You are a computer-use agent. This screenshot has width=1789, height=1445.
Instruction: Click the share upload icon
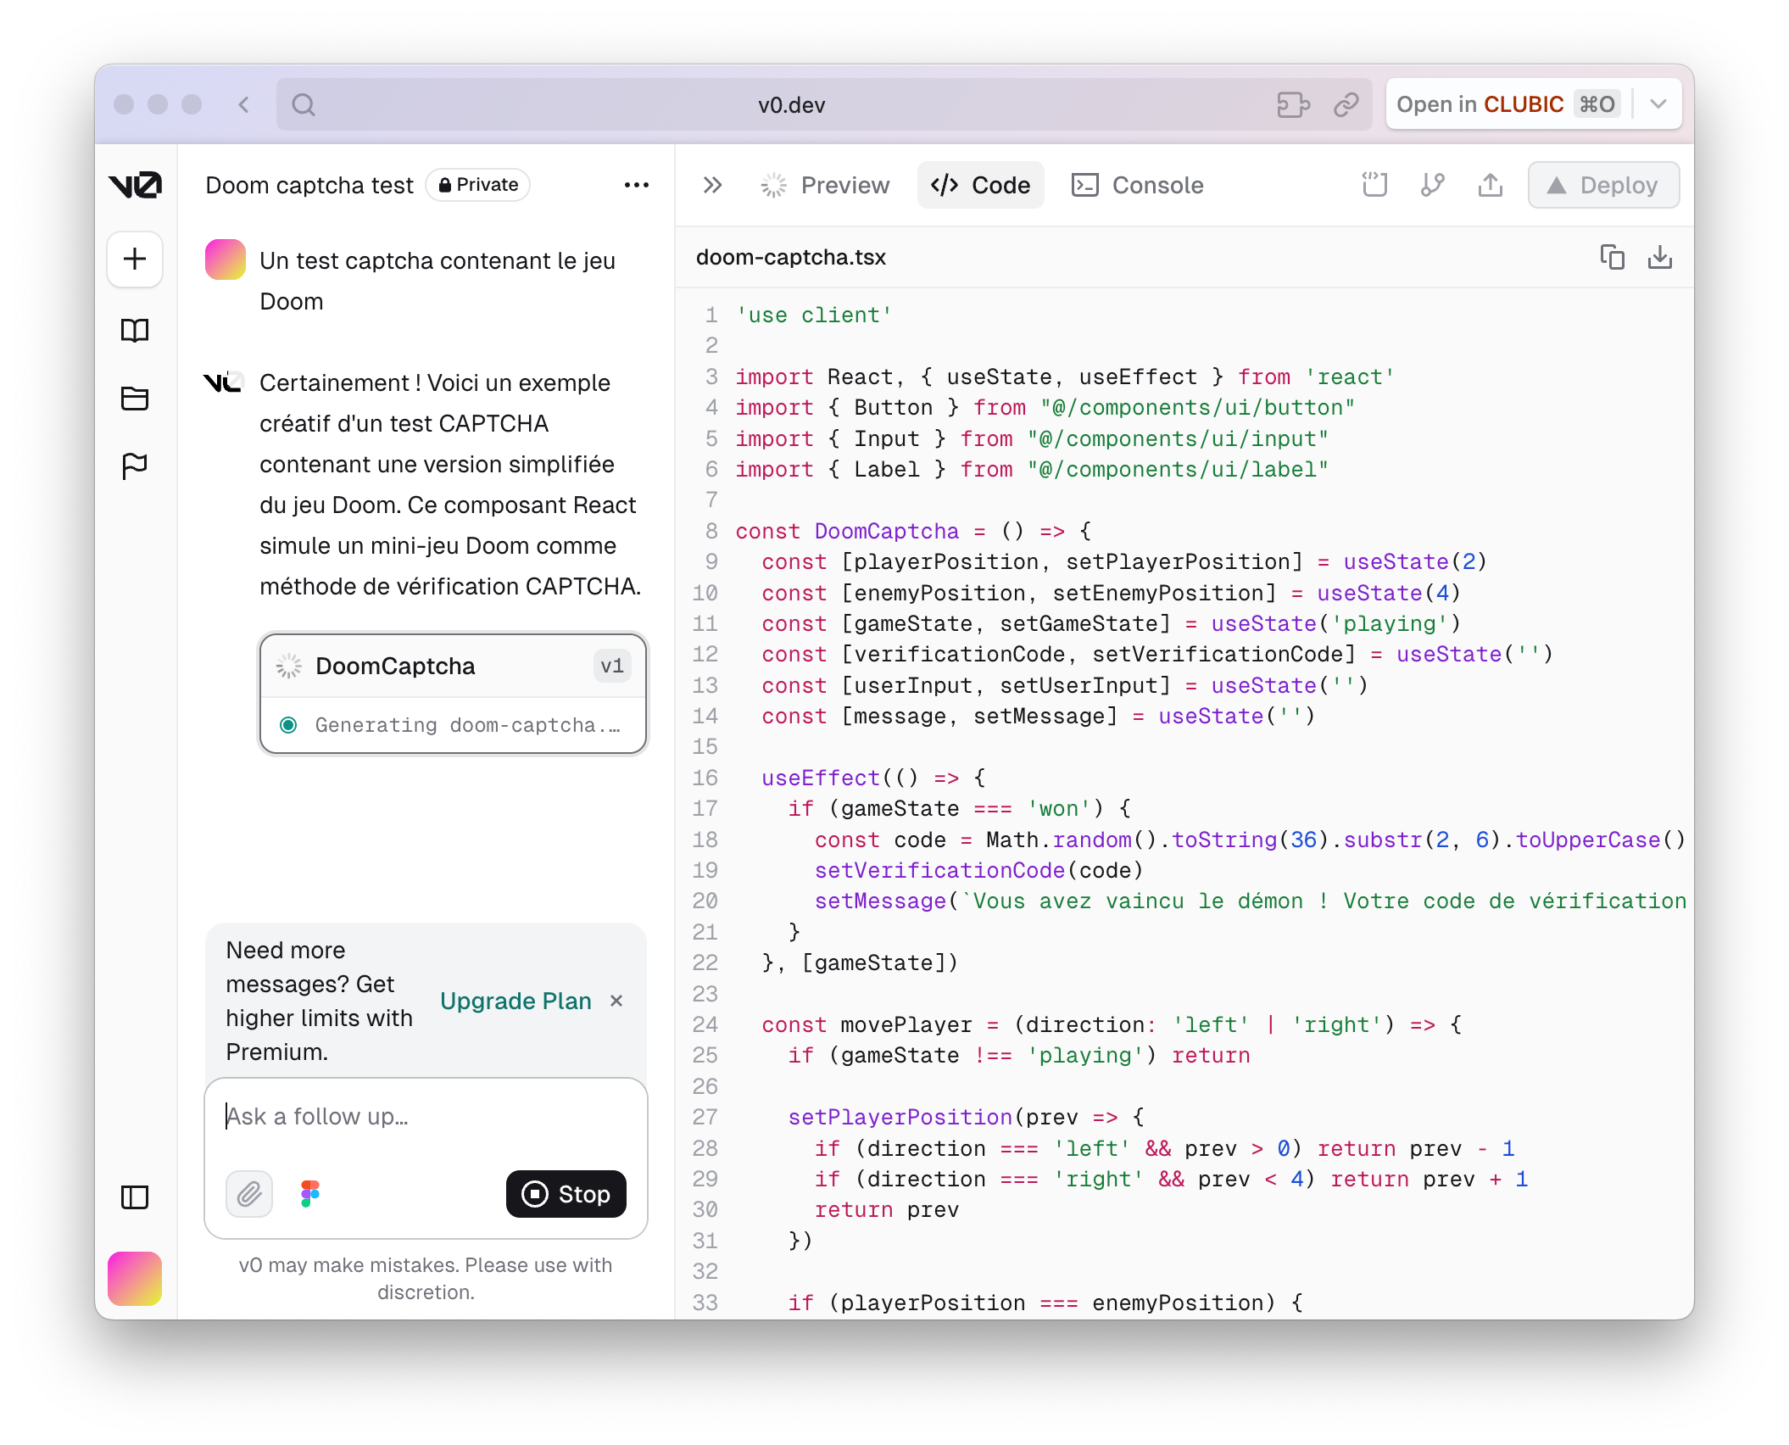point(1490,185)
